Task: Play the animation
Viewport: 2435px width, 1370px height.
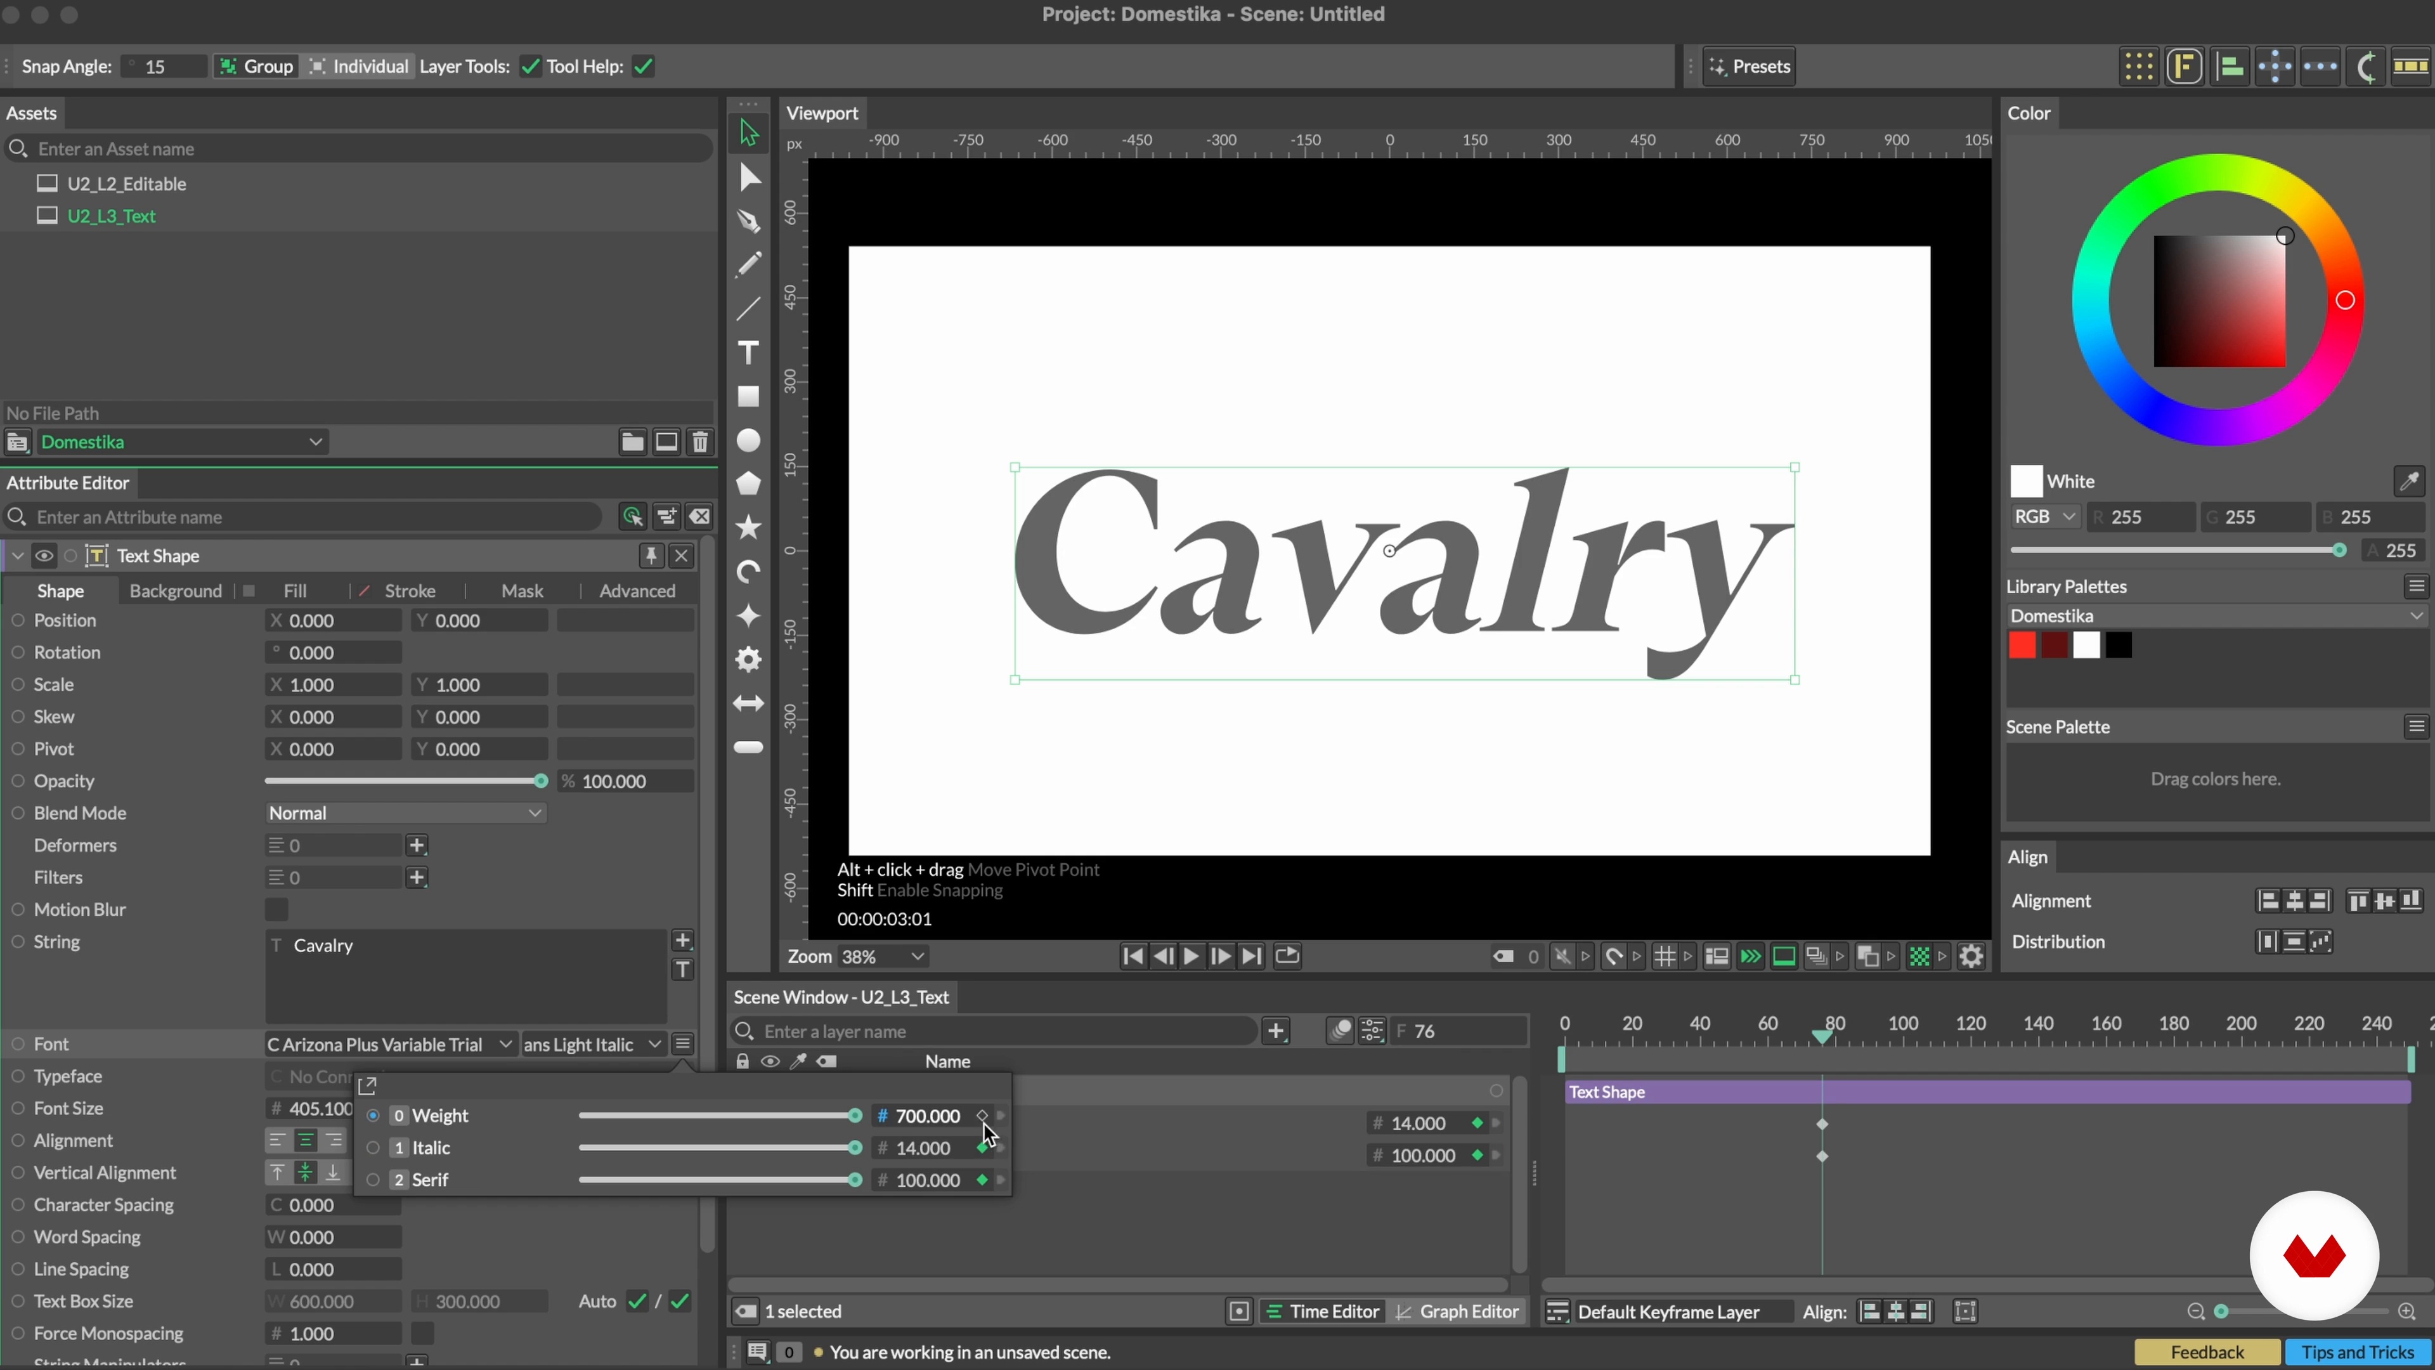Action: click(x=1191, y=957)
